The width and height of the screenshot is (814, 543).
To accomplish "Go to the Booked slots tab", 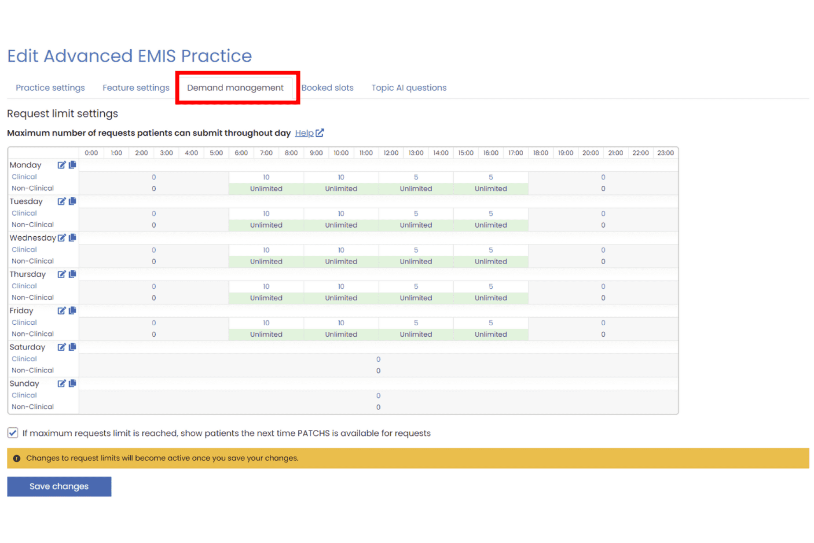I will tap(327, 88).
